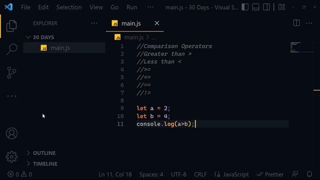Open the Manage gear icon
Image resolution: width=320 pixels, height=180 pixels.
coord(11,156)
